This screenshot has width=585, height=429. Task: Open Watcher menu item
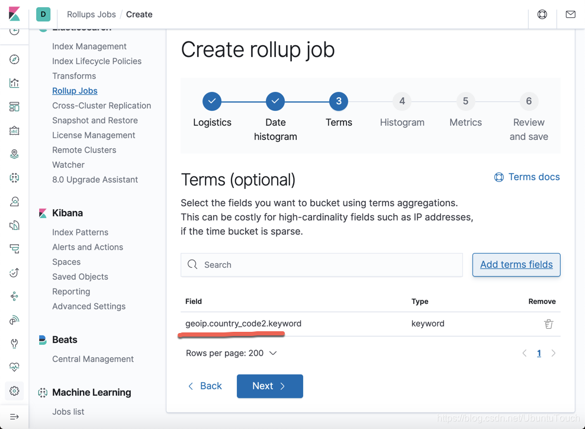pos(68,165)
